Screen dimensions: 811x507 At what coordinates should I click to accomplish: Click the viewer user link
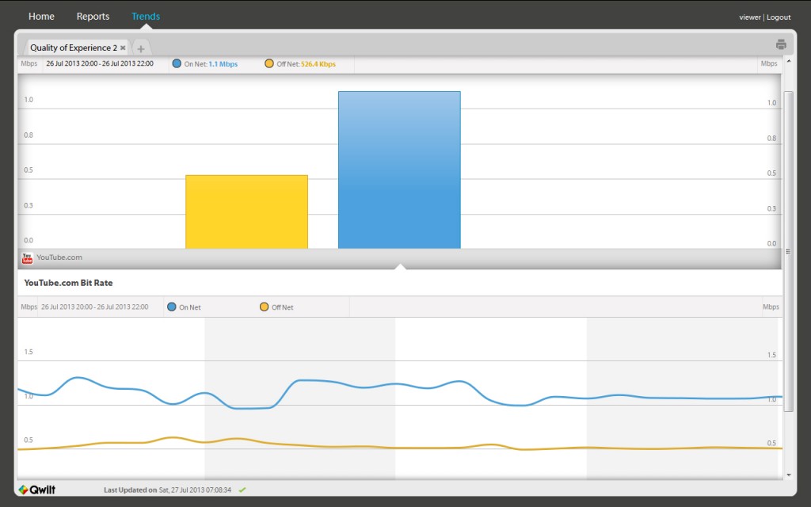(750, 17)
